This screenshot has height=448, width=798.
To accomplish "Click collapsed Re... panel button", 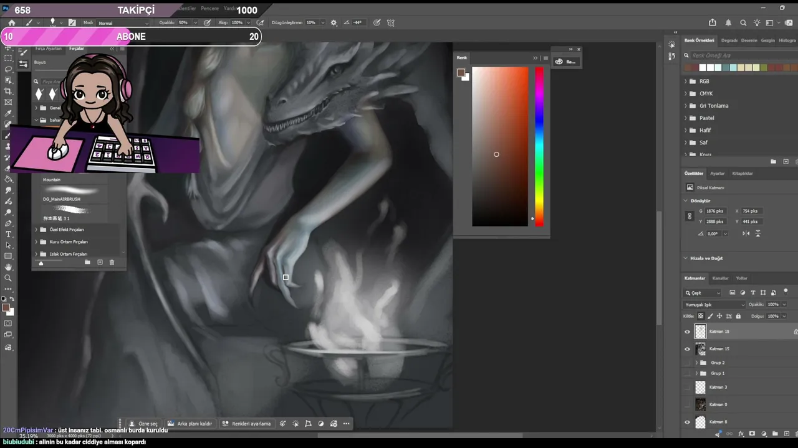I will 565,62.
